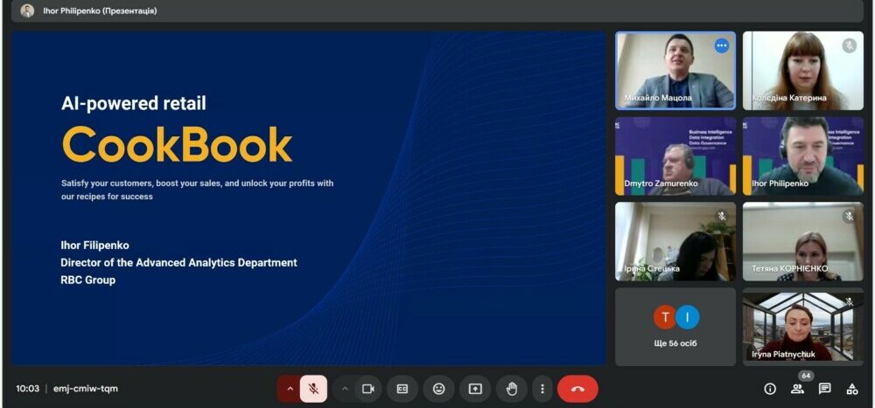Select Ihor Philipenko's video tile

coord(802,156)
